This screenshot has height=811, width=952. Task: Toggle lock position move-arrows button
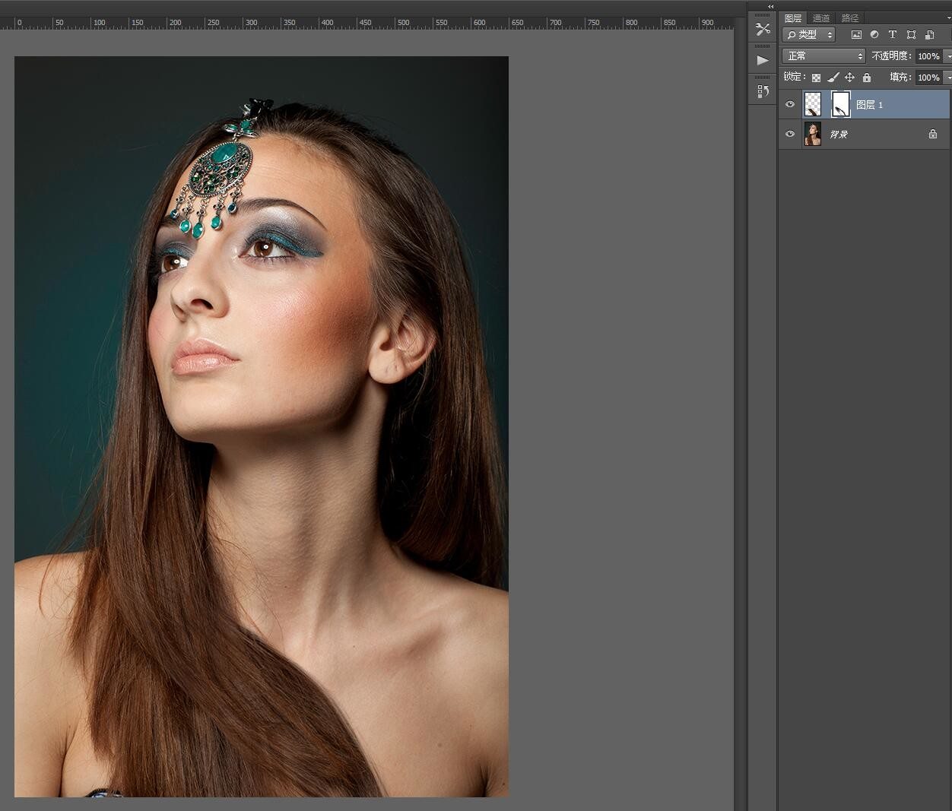(849, 78)
